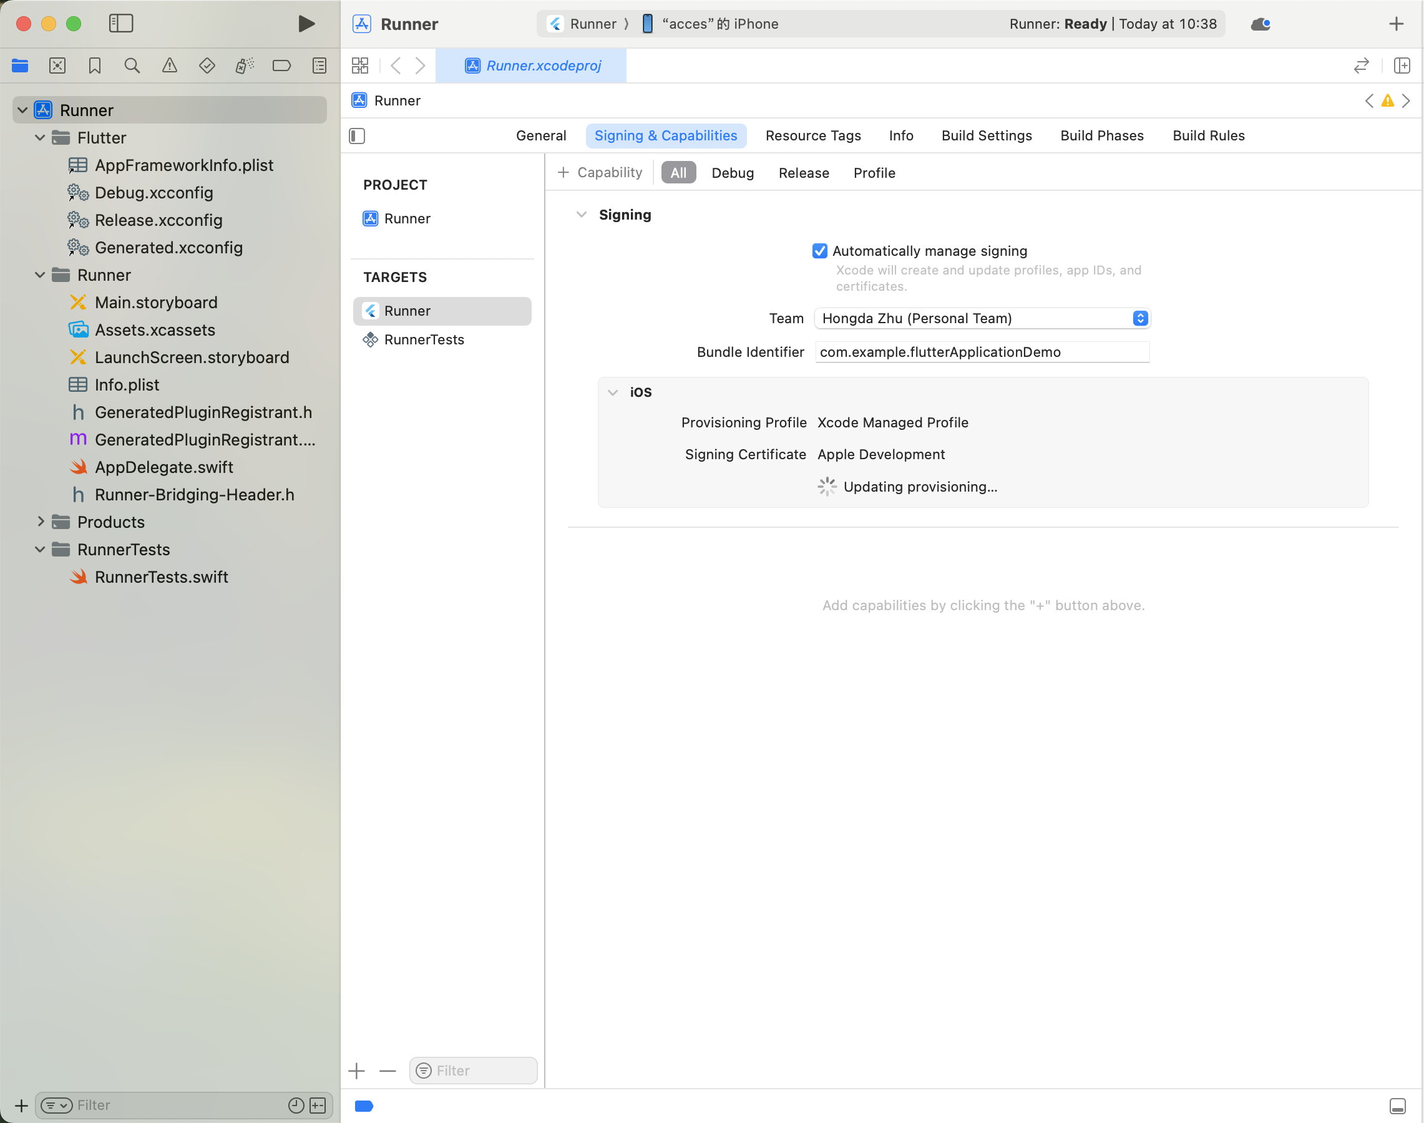Open the Breakpoint navigator

(x=281, y=66)
